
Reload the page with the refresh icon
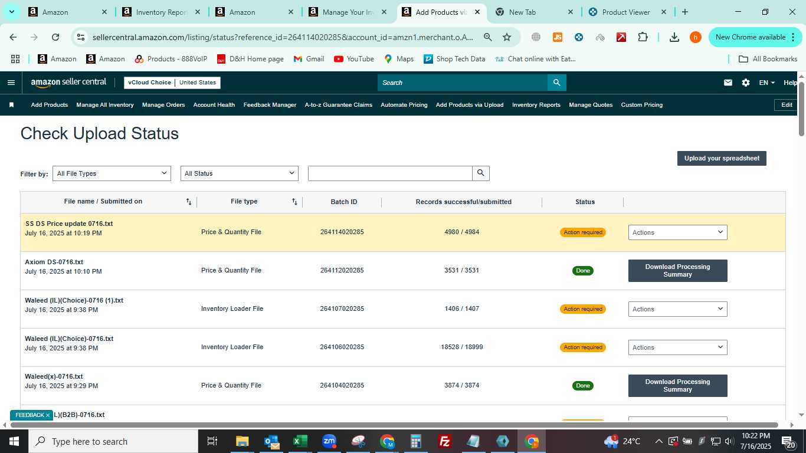(55, 37)
